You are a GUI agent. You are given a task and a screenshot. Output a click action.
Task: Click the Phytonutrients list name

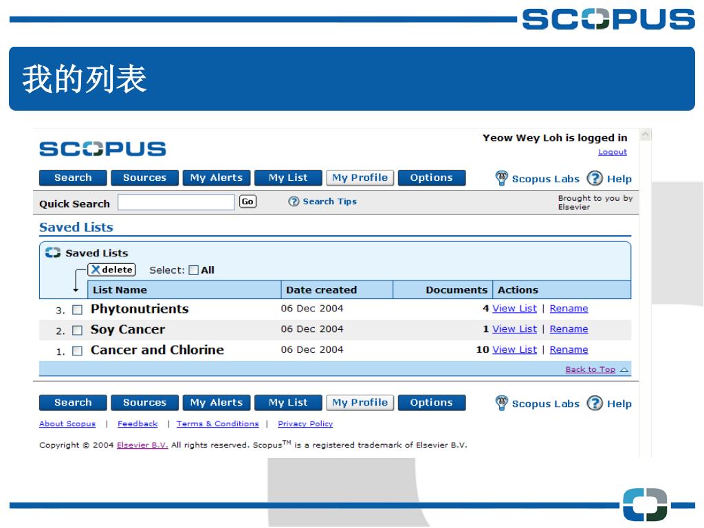point(140,309)
